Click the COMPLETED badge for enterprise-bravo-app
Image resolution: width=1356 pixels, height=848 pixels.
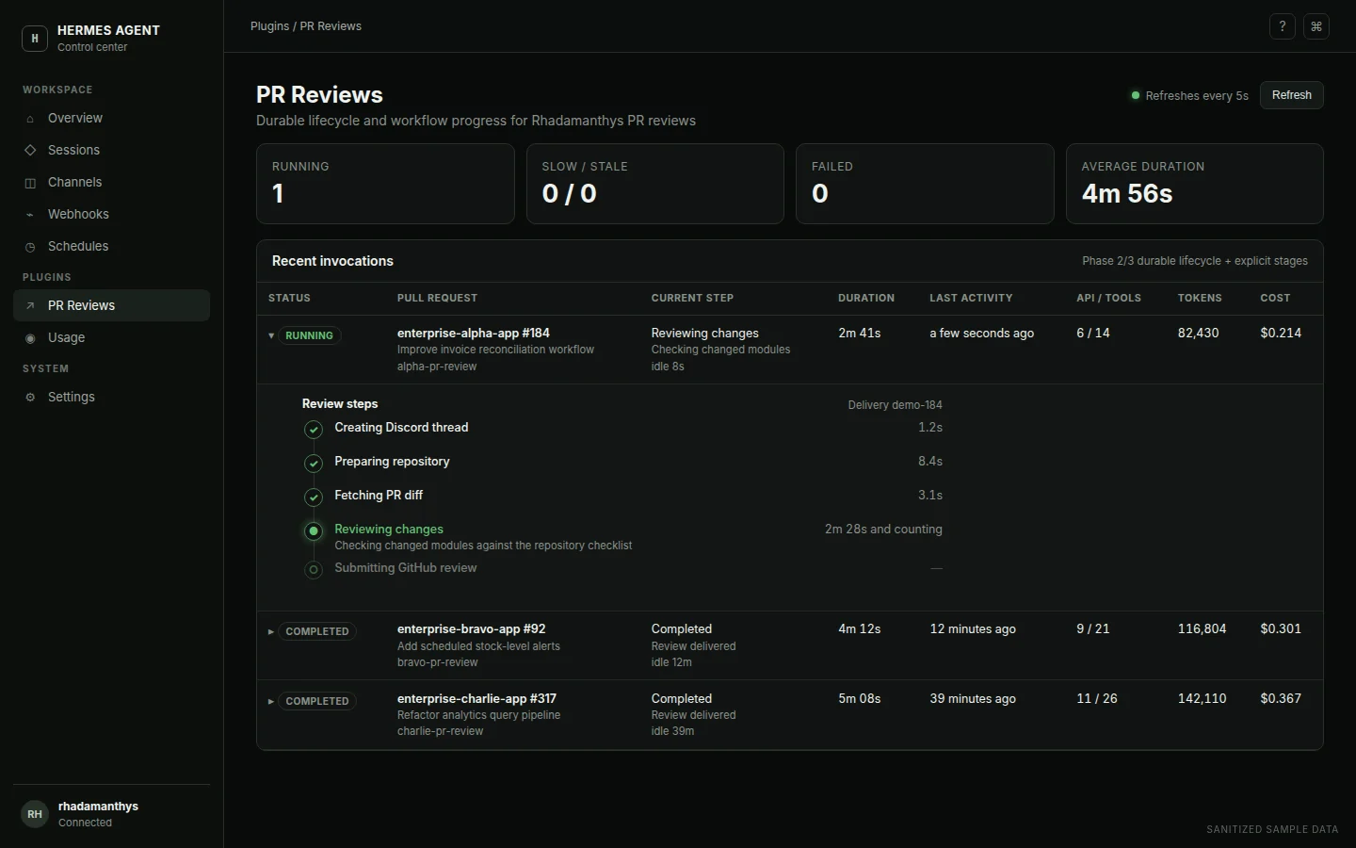tap(317, 631)
